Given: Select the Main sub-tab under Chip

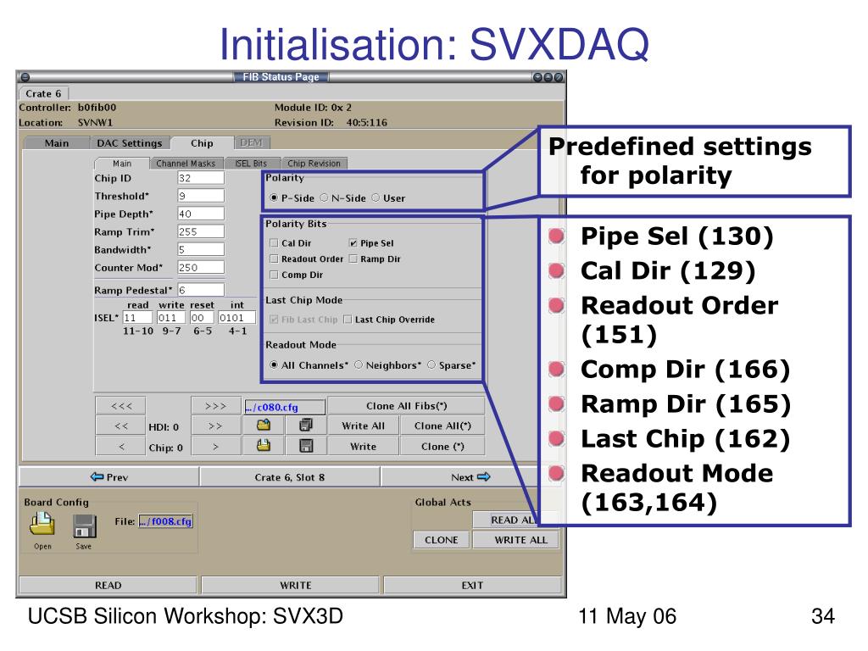Looking at the screenshot, I should coord(122,164).
